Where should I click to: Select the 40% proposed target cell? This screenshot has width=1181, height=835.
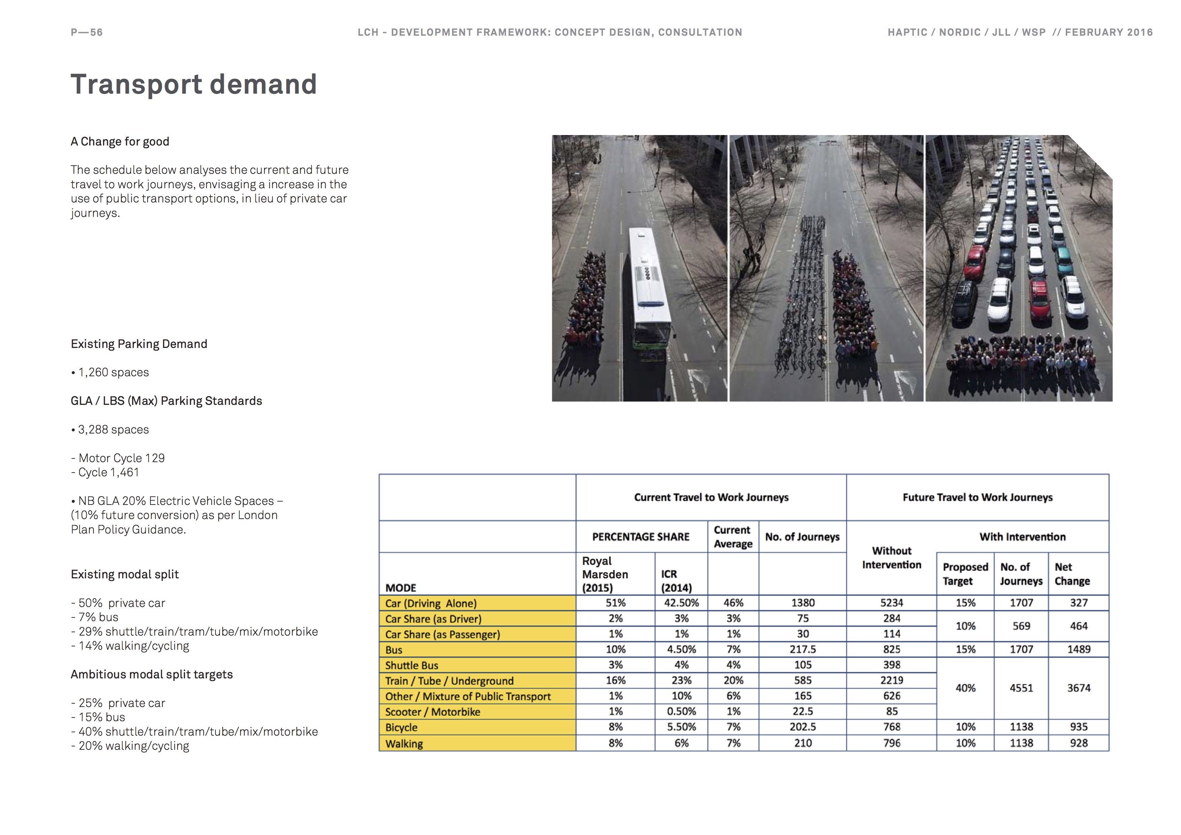point(965,688)
